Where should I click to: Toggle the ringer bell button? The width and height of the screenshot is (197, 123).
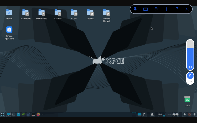(x=190, y=76)
